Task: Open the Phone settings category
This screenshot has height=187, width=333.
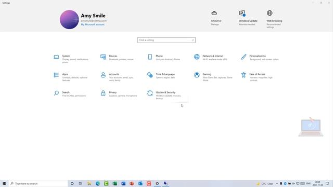Action: (164, 58)
